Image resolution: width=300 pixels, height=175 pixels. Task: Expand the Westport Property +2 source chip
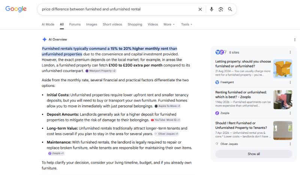100,71
